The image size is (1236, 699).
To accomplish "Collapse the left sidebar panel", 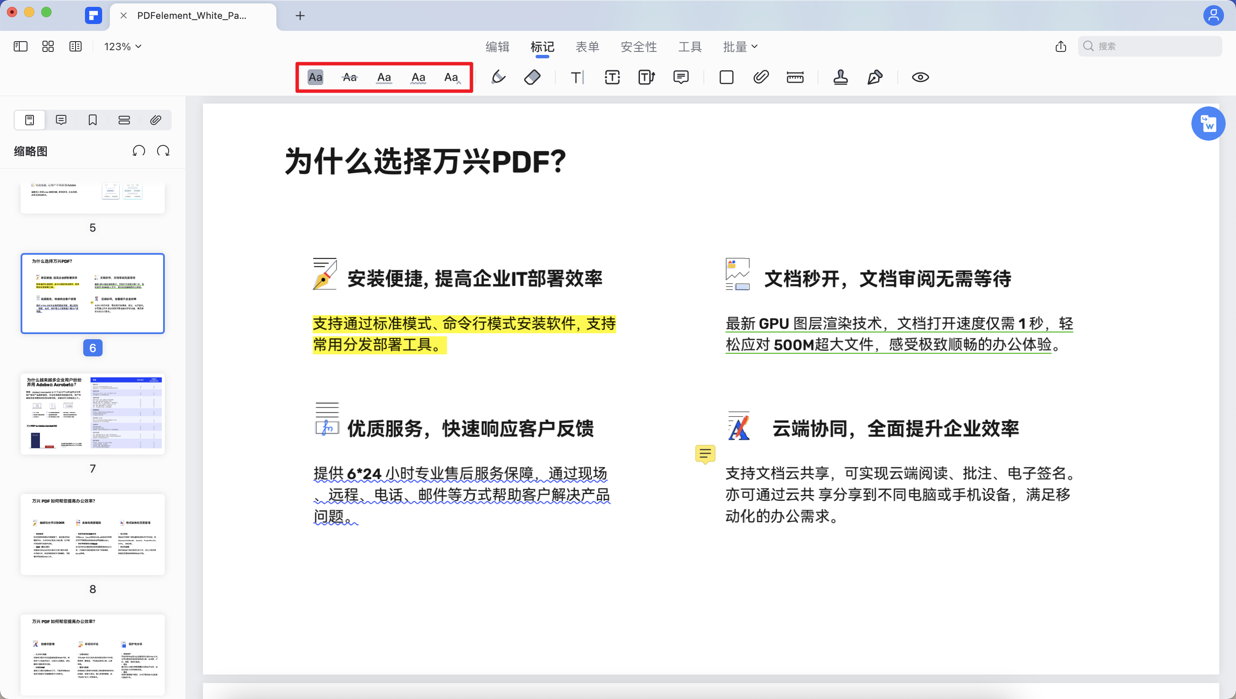I will coord(20,46).
